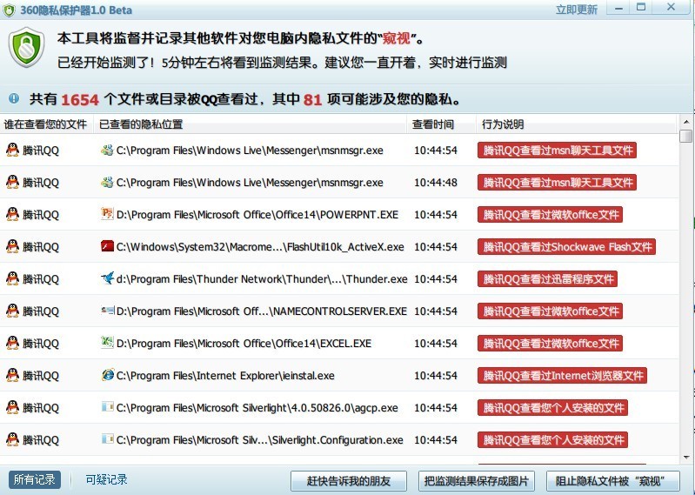The height and width of the screenshot is (495, 695).
Task: Select the path ending in NAMECONTROLSERVER.EXE
Action: [x=262, y=311]
